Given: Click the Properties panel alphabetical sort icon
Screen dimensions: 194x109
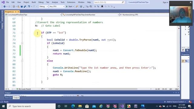Looking at the screenshot, I should point(186,61).
